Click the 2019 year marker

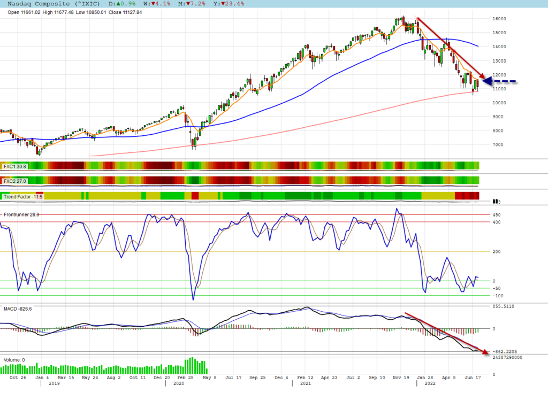(x=54, y=383)
